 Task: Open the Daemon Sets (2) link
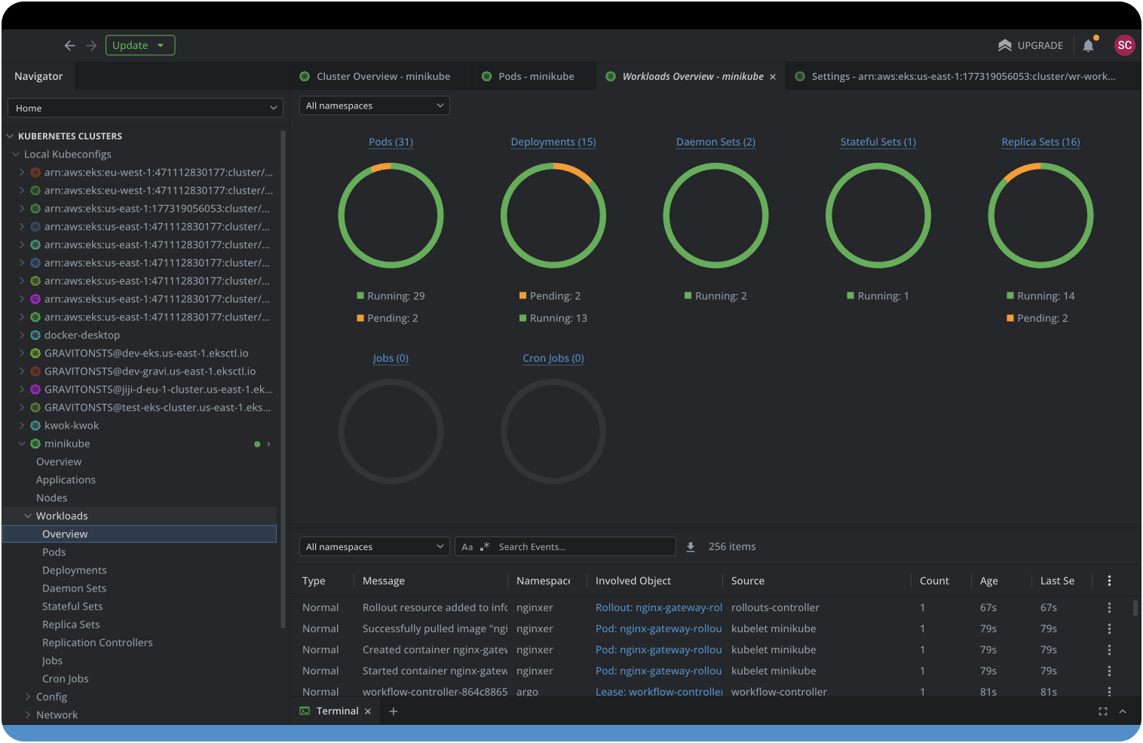point(716,142)
